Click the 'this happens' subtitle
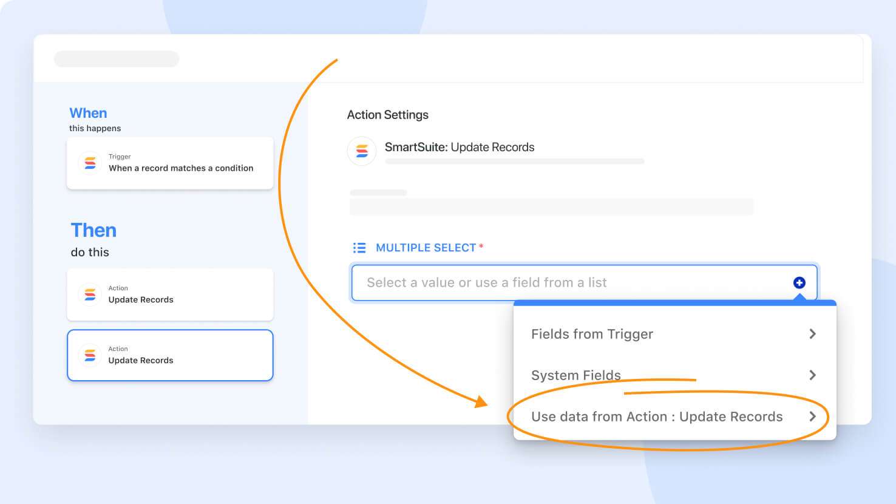This screenshot has height=504, width=896. pyautogui.click(x=95, y=128)
